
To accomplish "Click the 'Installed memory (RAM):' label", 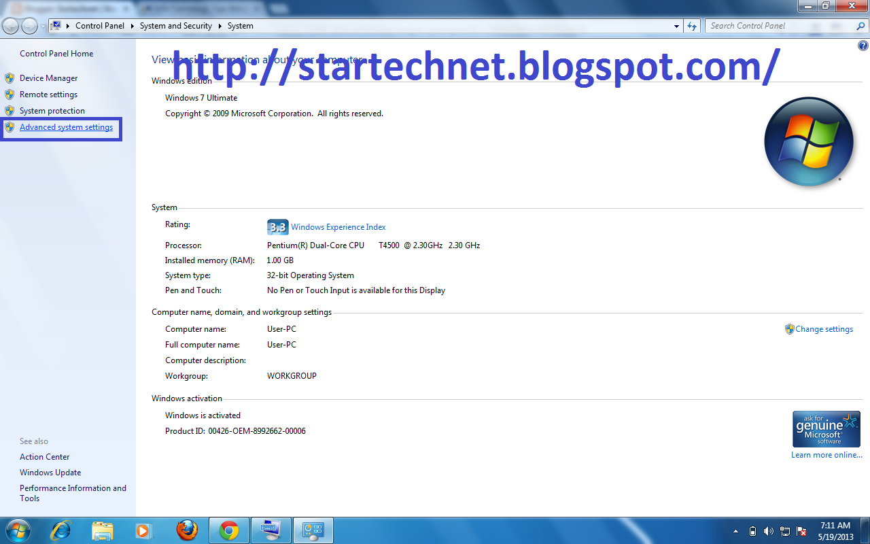I will [209, 260].
